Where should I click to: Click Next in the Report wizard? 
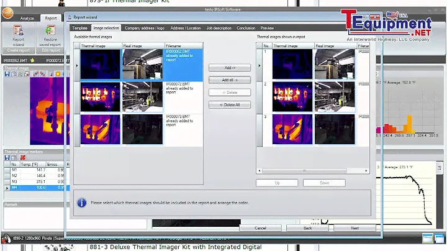354,228
